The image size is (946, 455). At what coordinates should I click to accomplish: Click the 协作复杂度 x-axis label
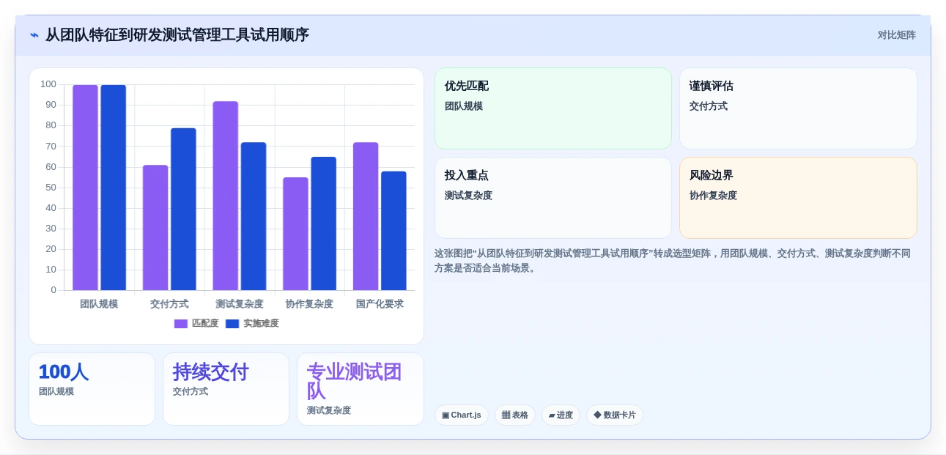point(309,304)
